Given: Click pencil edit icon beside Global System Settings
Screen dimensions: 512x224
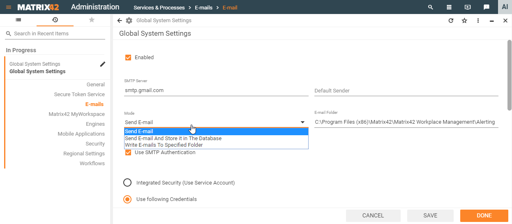Looking at the screenshot, I should pyautogui.click(x=103, y=64).
